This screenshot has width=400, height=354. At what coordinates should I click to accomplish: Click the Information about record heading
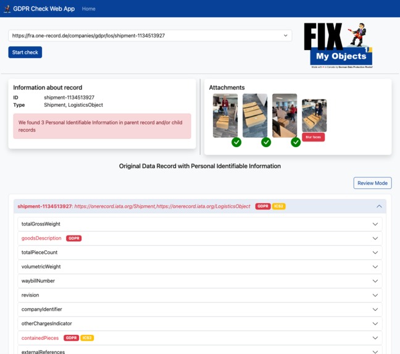click(x=48, y=88)
